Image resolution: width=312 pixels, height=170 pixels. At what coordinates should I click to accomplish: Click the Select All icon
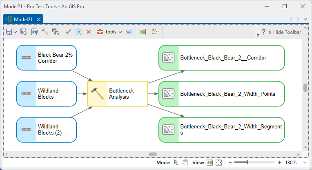click(143, 32)
